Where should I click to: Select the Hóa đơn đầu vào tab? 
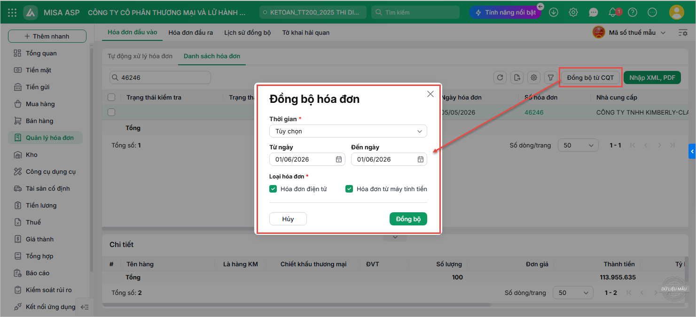133,32
